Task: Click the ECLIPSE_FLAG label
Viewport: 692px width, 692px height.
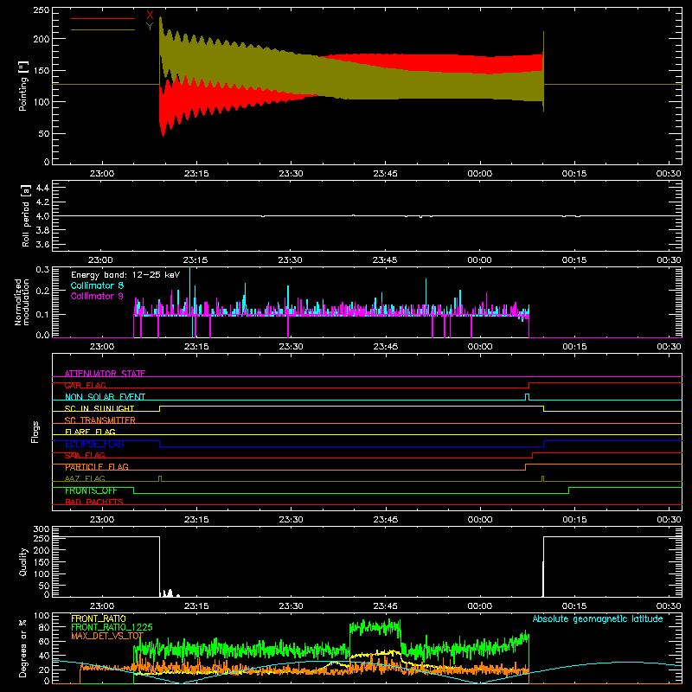Action: (x=94, y=444)
